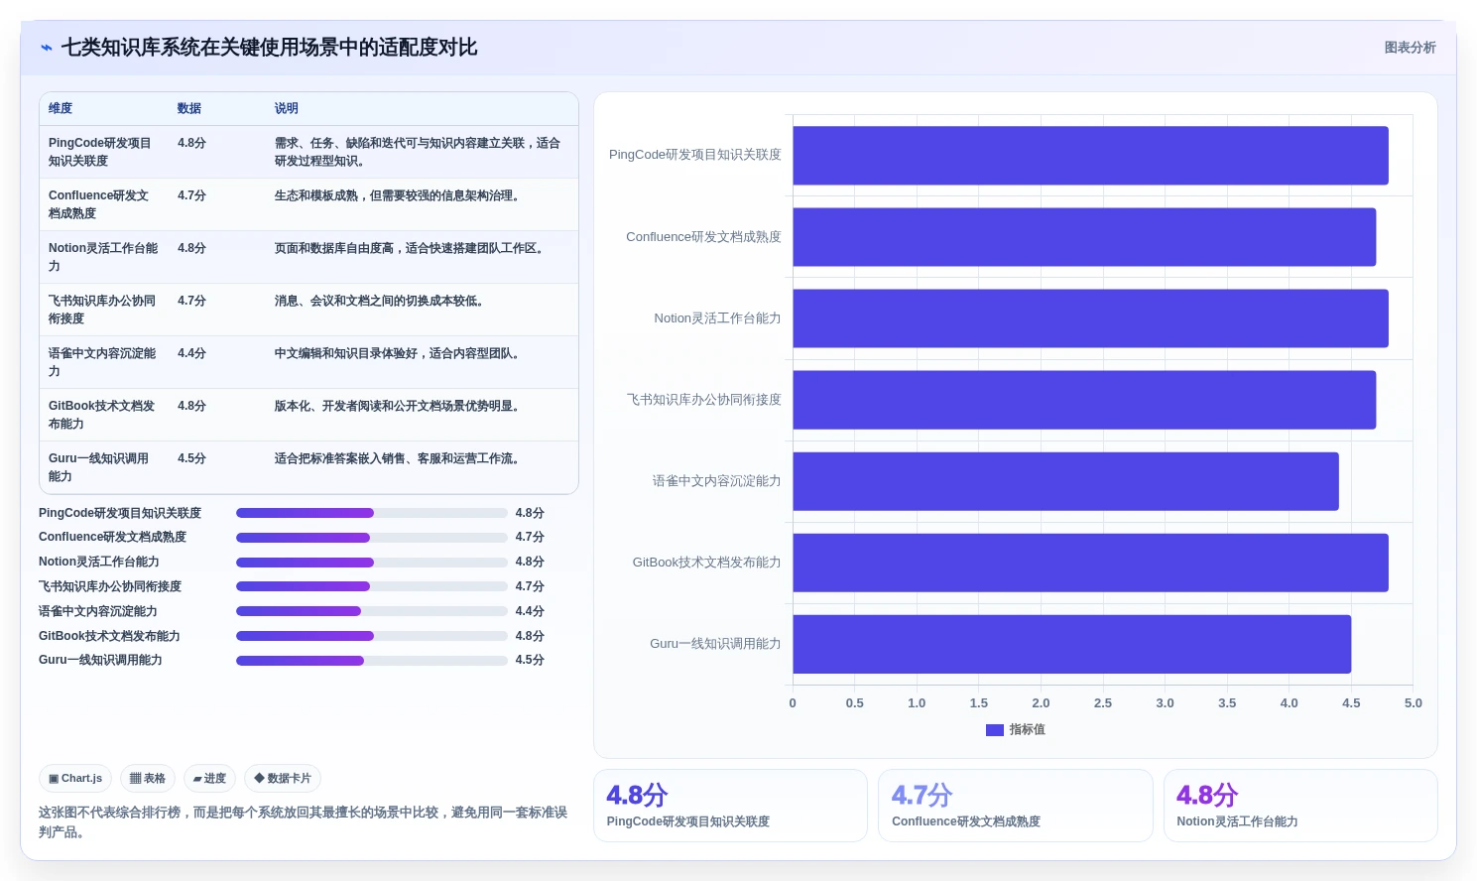Click the Notion progress bar at 4.8分
The height and width of the screenshot is (881, 1477).
371,562
